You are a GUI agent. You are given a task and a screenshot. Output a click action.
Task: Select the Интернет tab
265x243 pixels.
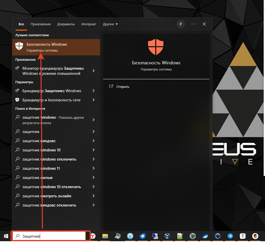(89, 24)
